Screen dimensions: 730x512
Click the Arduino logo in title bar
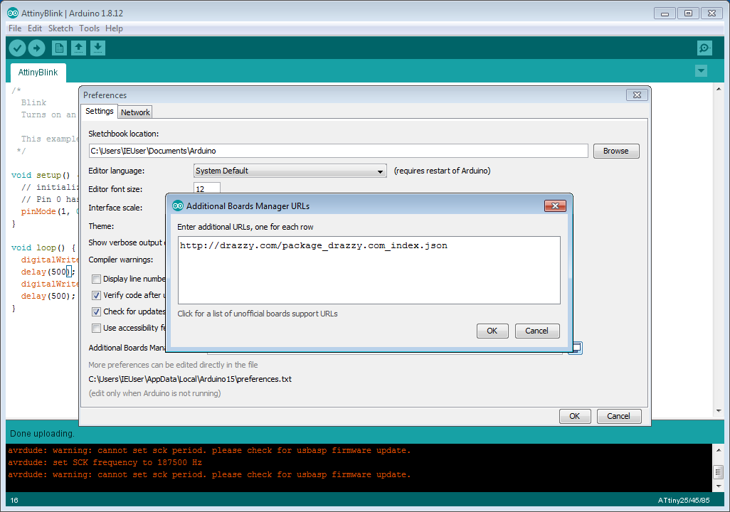(13, 13)
